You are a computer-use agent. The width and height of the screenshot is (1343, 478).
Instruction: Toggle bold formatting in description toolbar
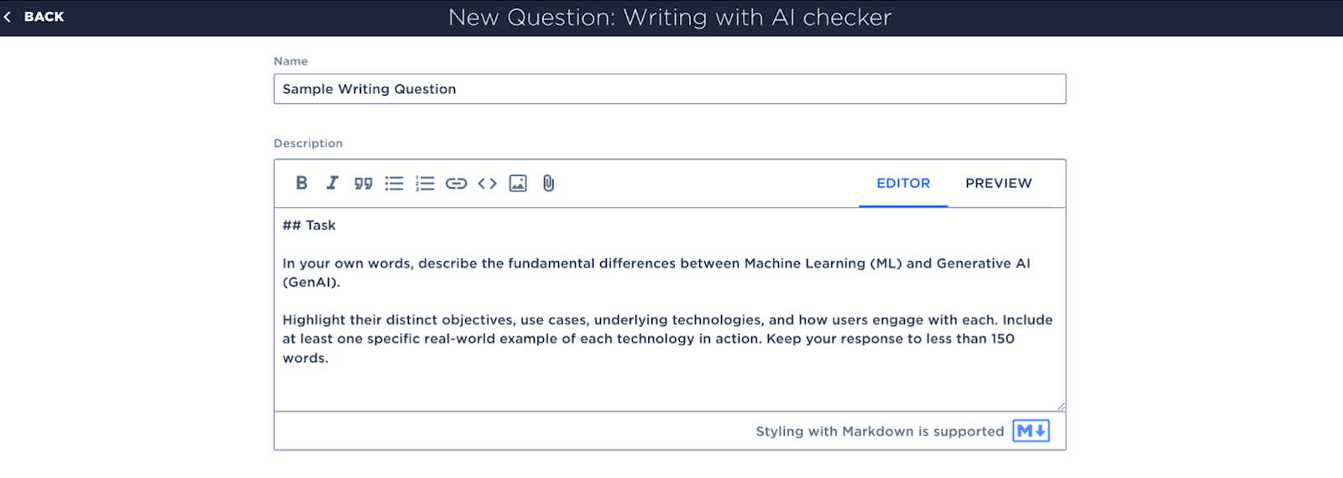(x=301, y=183)
